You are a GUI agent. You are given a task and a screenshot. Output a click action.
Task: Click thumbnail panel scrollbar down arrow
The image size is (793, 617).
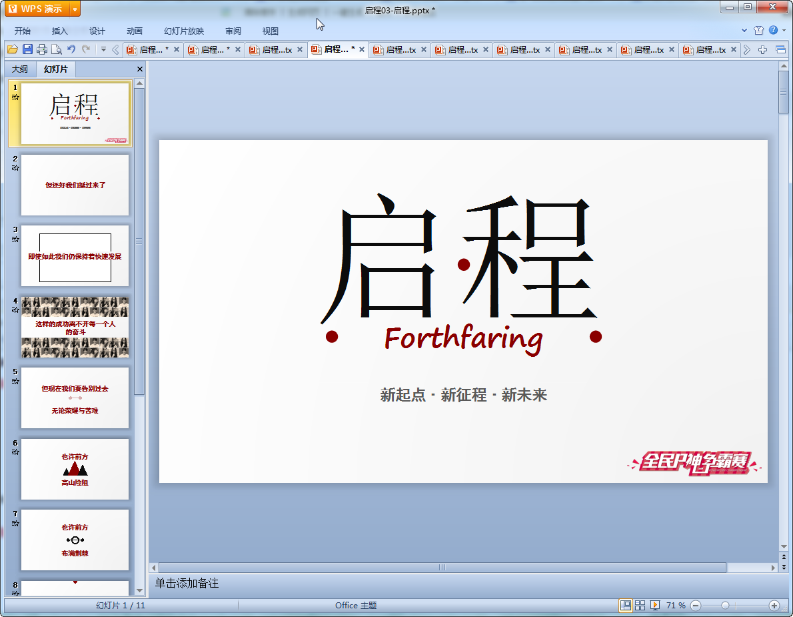(139, 591)
